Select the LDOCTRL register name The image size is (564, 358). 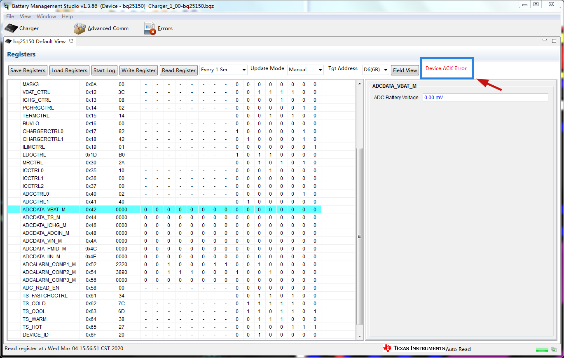(x=34, y=154)
